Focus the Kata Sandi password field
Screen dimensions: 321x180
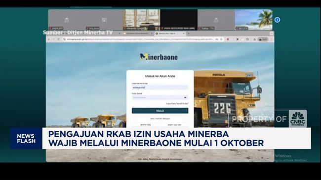click(x=160, y=97)
